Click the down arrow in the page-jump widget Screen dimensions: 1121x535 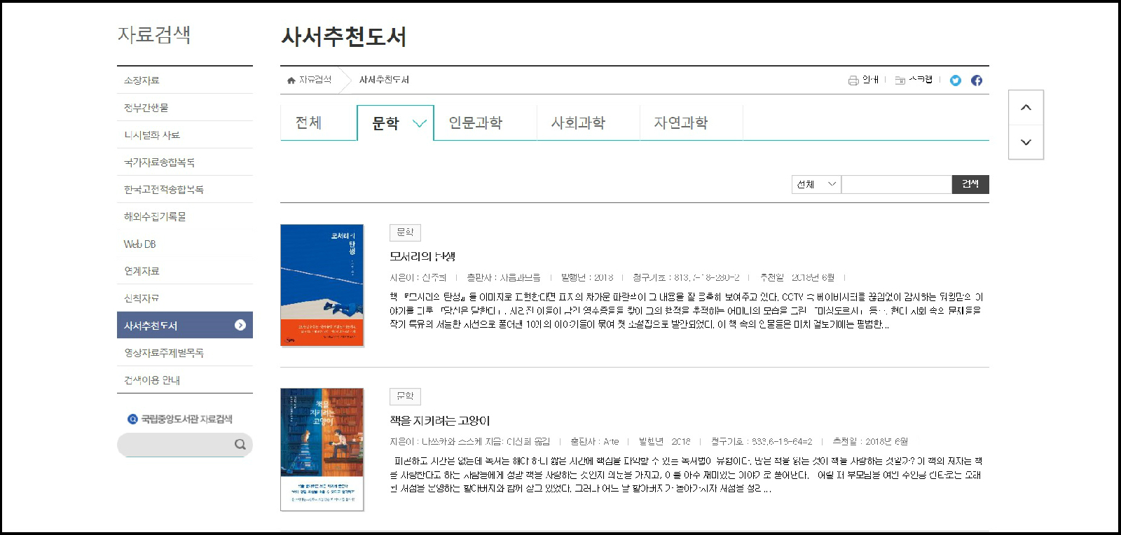pyautogui.click(x=1026, y=142)
